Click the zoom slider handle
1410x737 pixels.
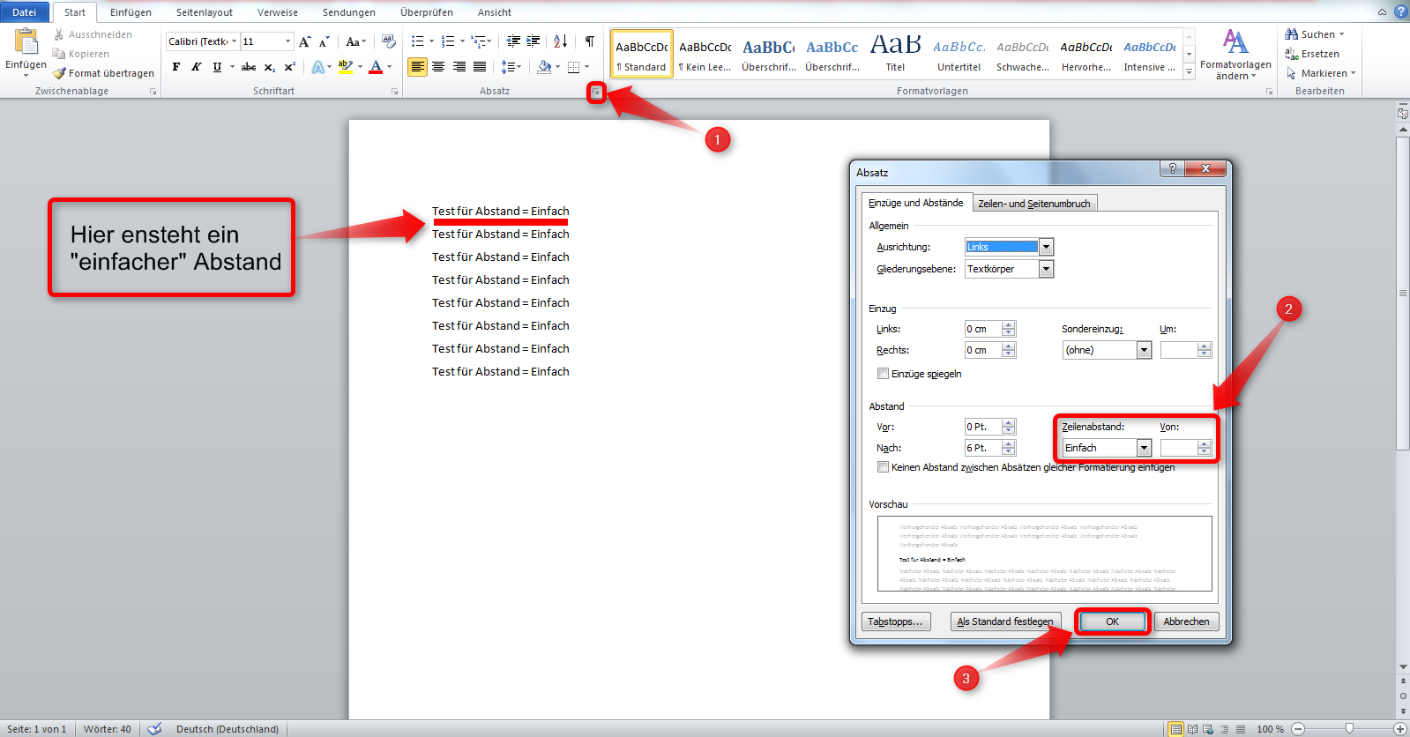tap(1349, 728)
